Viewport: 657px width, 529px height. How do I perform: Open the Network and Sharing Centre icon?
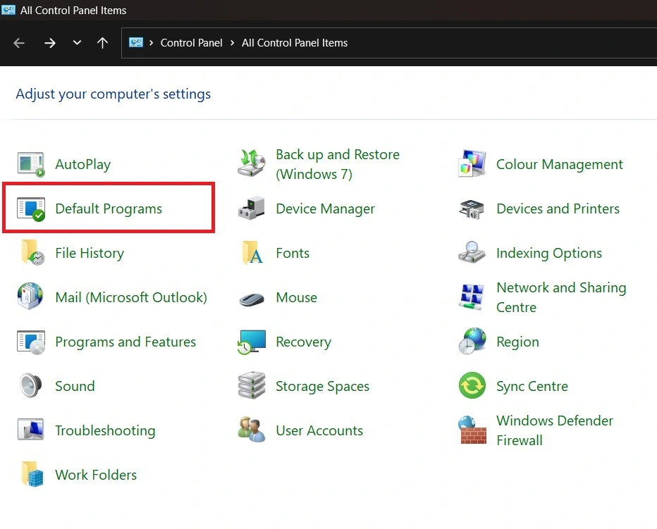tap(472, 297)
